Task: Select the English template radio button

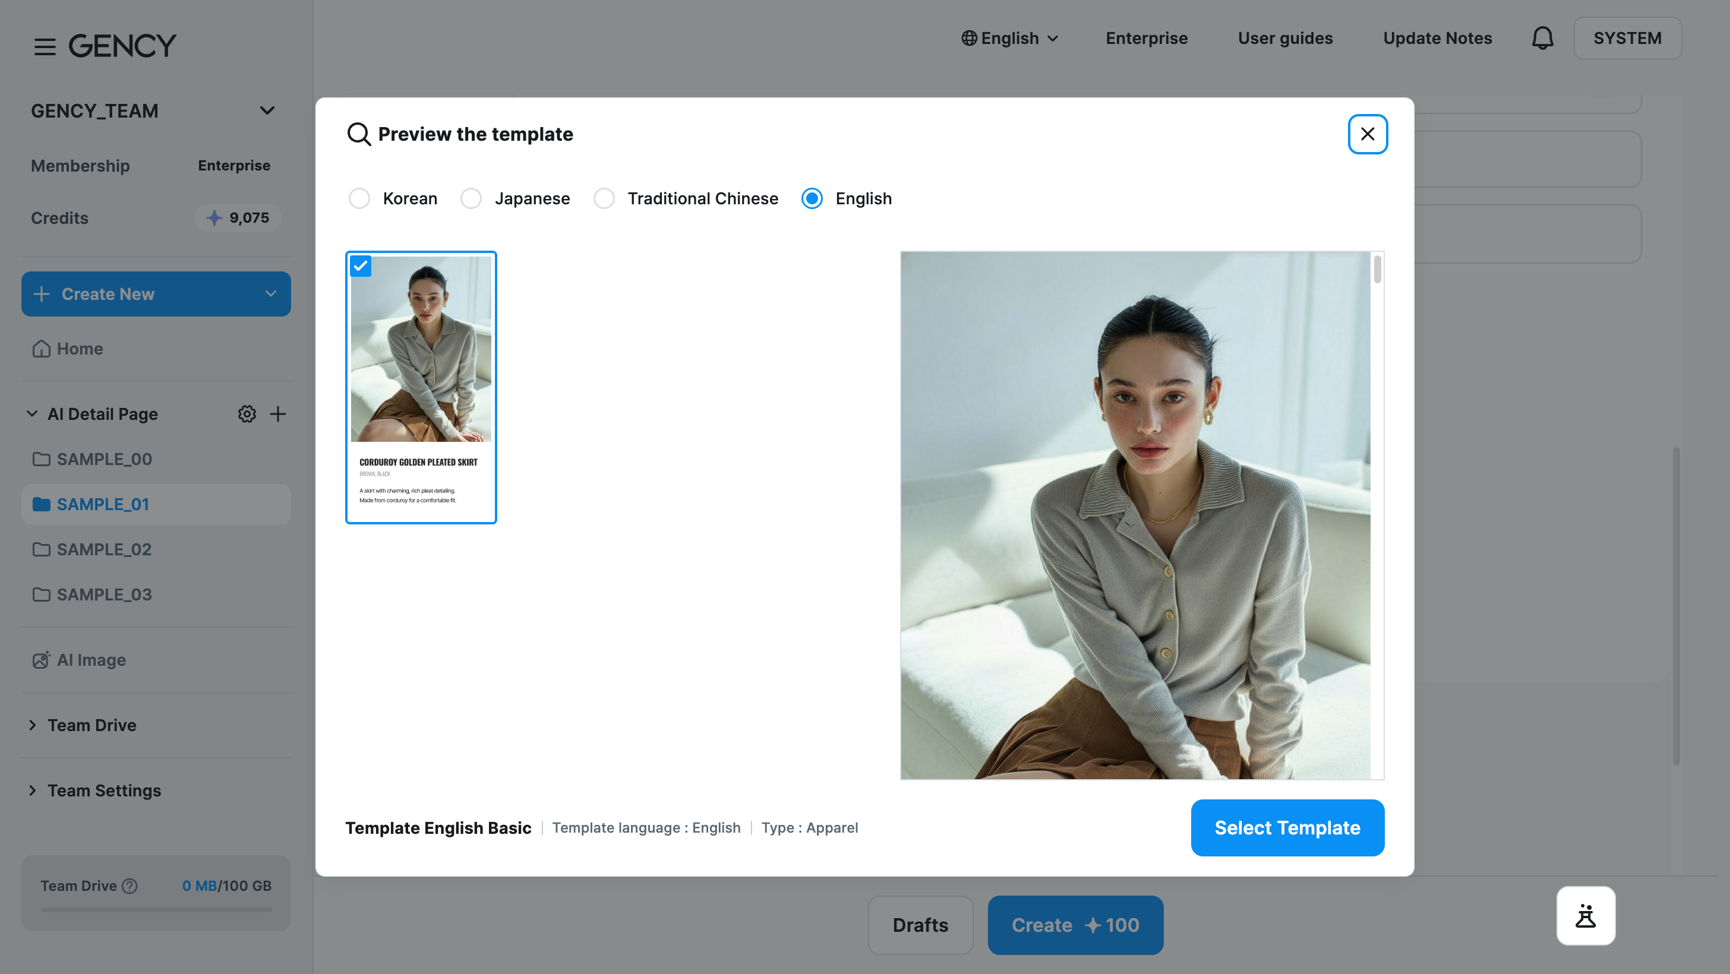Action: (x=812, y=199)
